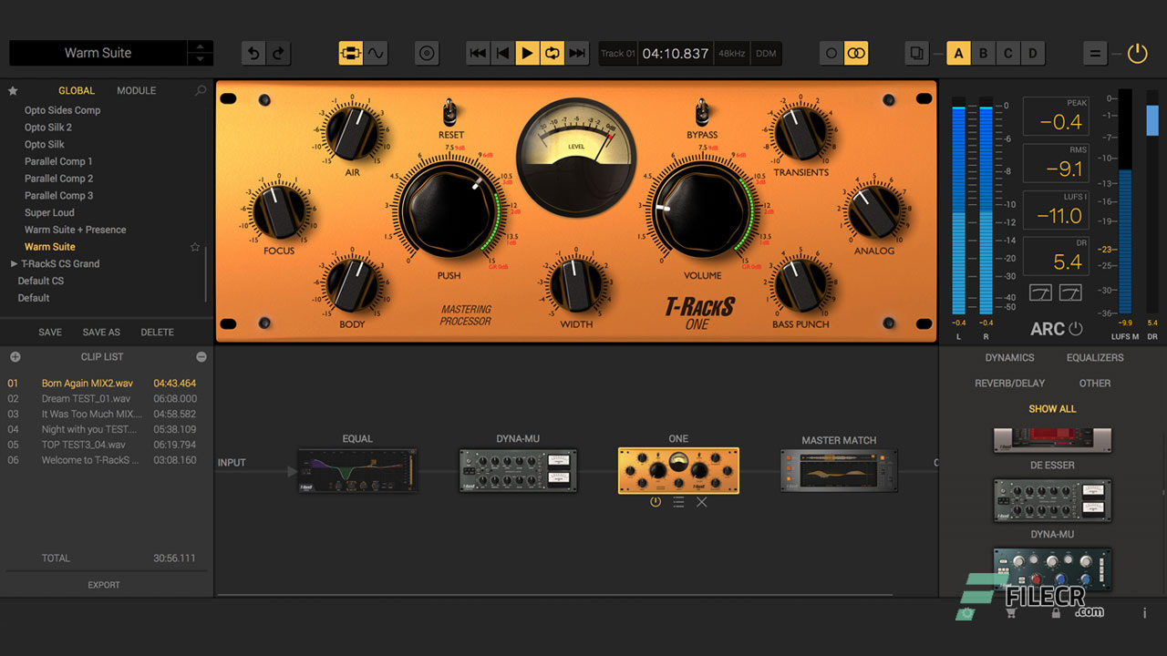1167x656 pixels.
Task: Delete the preset with the DELETE button
Action: [x=157, y=333]
